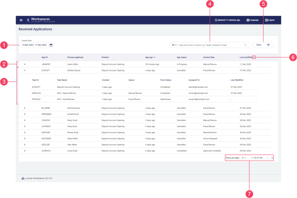The image size is (297, 198).
Task: Go to the next page of results
Action: 272,158
